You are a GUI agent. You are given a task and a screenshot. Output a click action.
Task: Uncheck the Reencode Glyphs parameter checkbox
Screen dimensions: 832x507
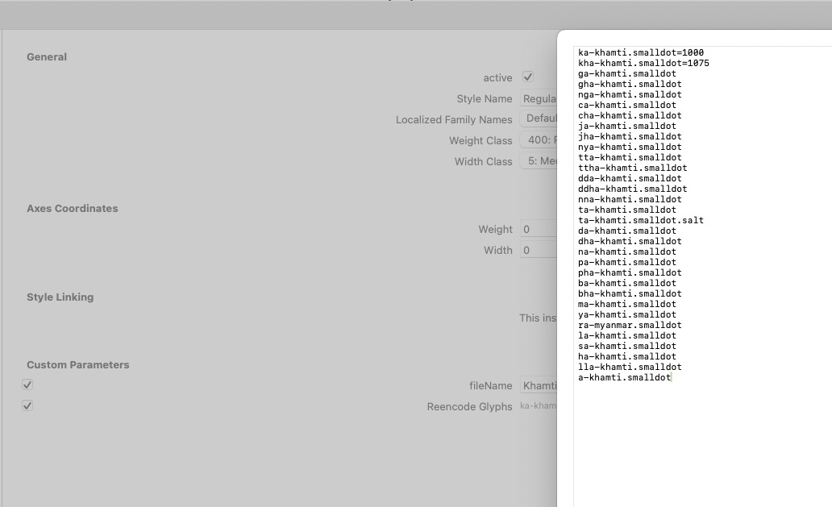(27, 406)
